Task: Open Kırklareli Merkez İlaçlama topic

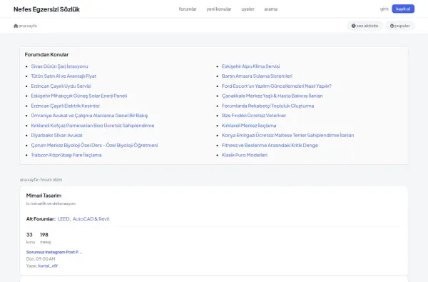Action: [x=249, y=126]
